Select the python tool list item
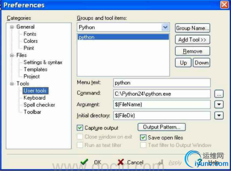This screenshot has height=171, width=231. click(123, 37)
